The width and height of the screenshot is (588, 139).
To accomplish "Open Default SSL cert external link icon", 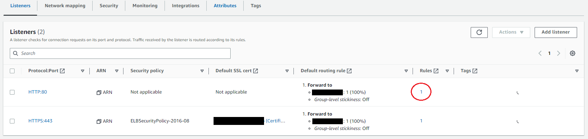I will click(256, 71).
